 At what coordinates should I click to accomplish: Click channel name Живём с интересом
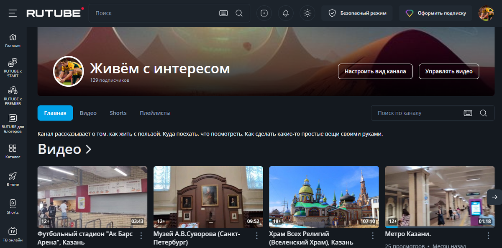click(x=160, y=68)
